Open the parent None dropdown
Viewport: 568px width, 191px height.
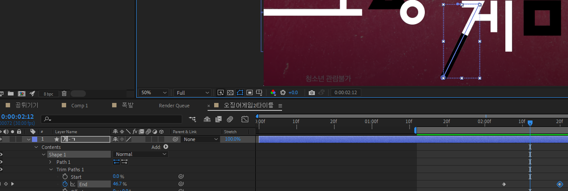click(201, 139)
